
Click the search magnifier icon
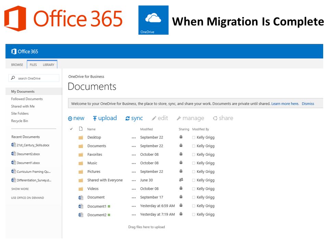pos(13,78)
